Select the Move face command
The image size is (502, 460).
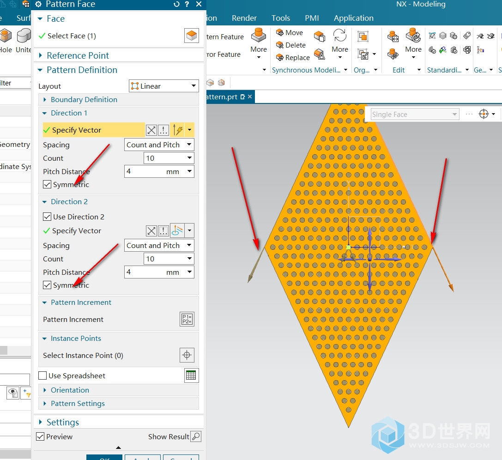pos(290,33)
